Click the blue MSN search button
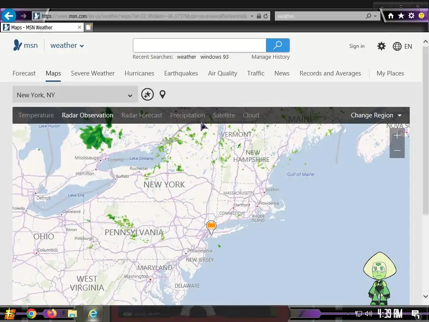Image resolution: width=429 pixels, height=322 pixels. tap(278, 45)
